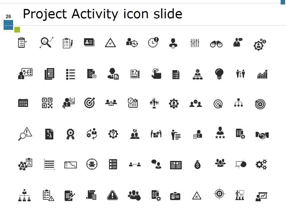Click the filled warning triangle icon
286x215 pixels.
[x=112, y=195]
